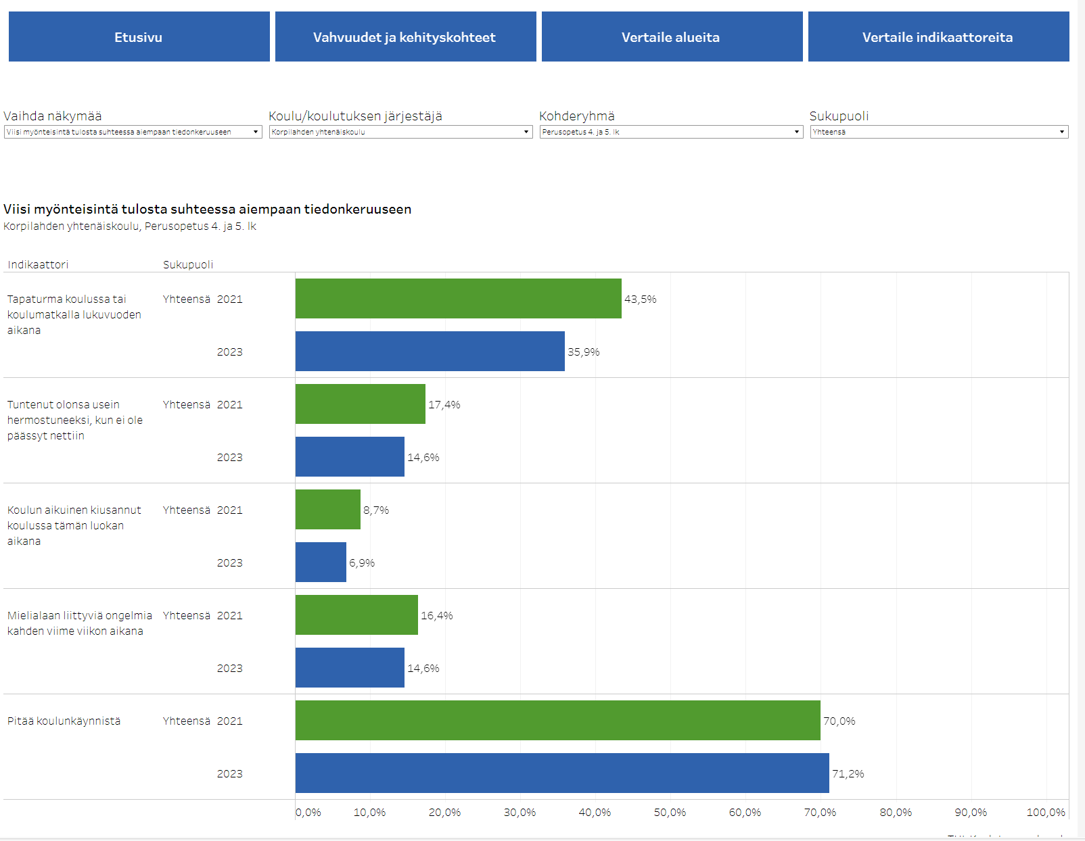This screenshot has width=1085, height=841.
Task: Open the Vertaile alueita page
Action: pyautogui.click(x=671, y=37)
